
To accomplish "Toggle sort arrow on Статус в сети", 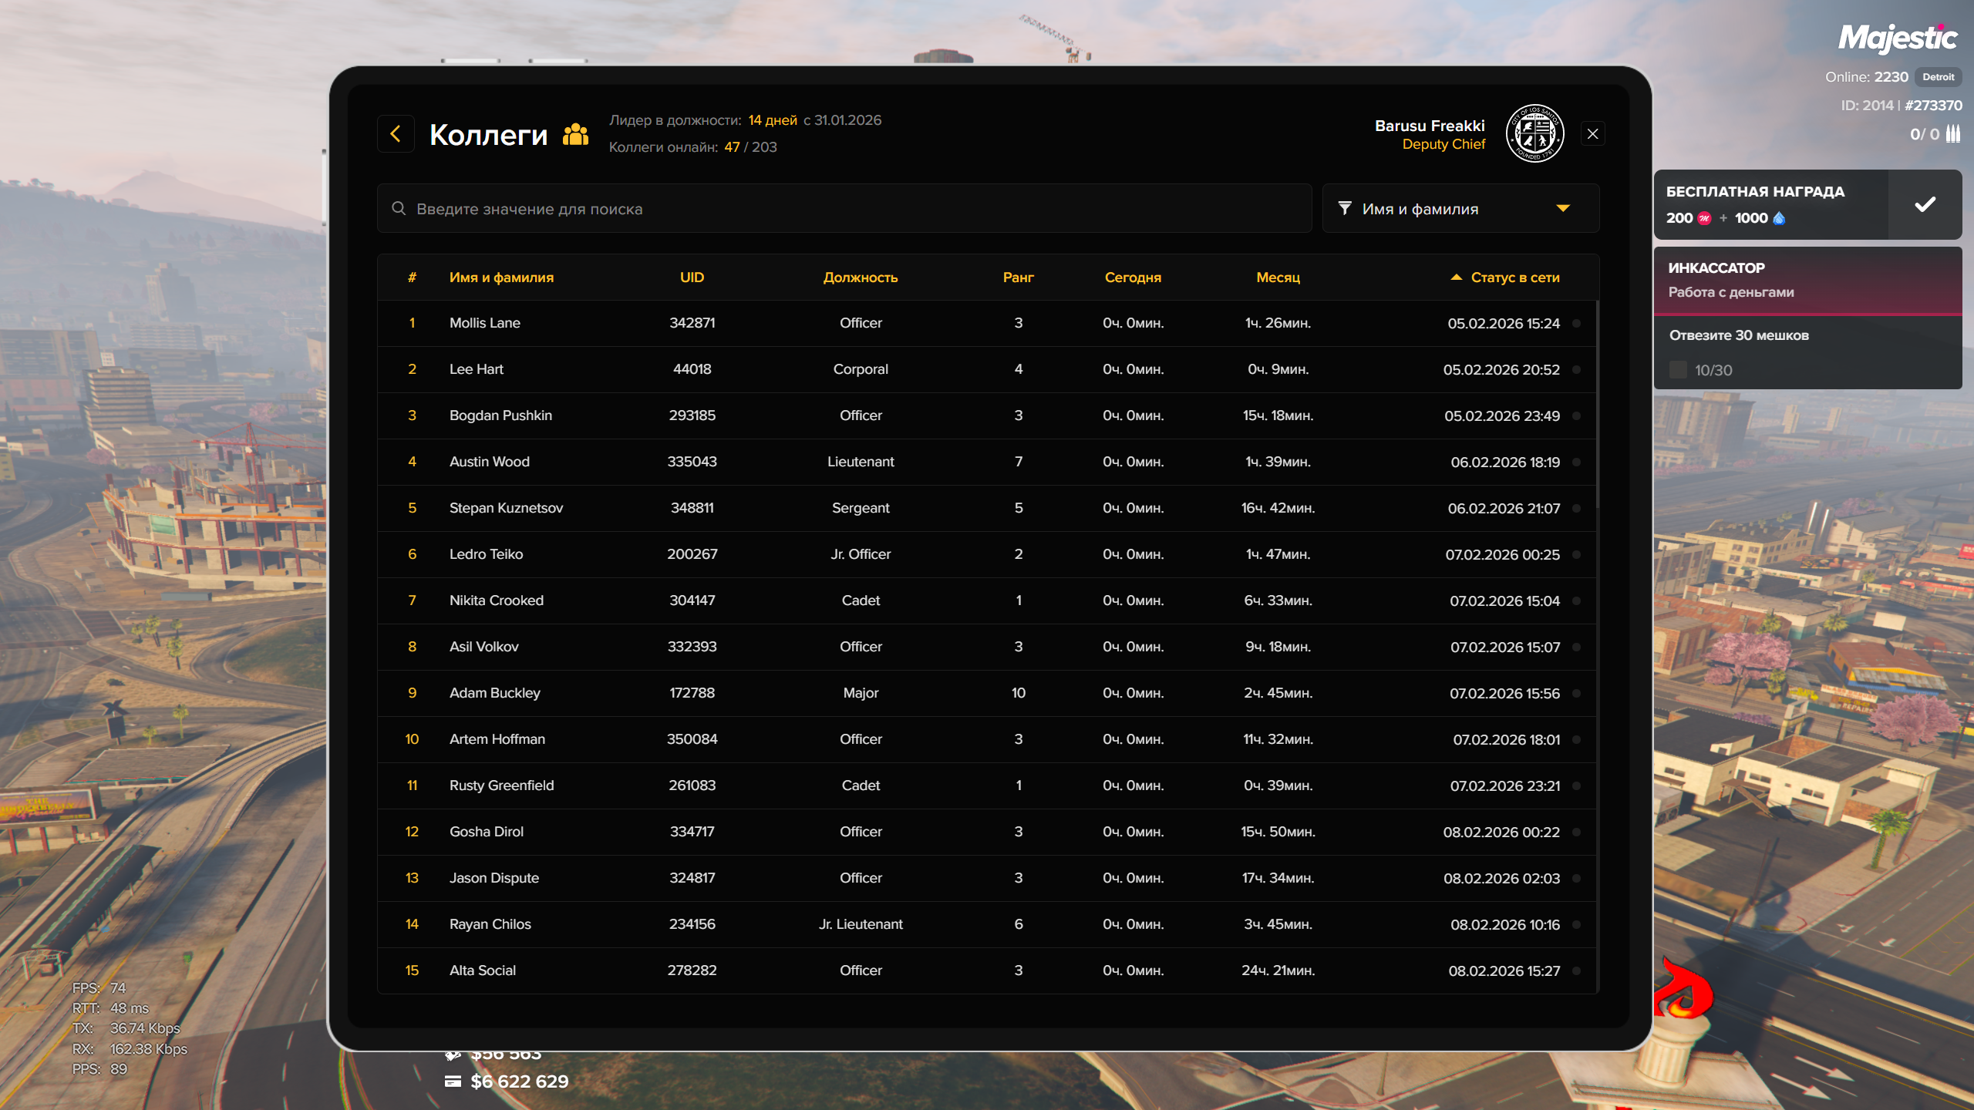I will 1456,277.
